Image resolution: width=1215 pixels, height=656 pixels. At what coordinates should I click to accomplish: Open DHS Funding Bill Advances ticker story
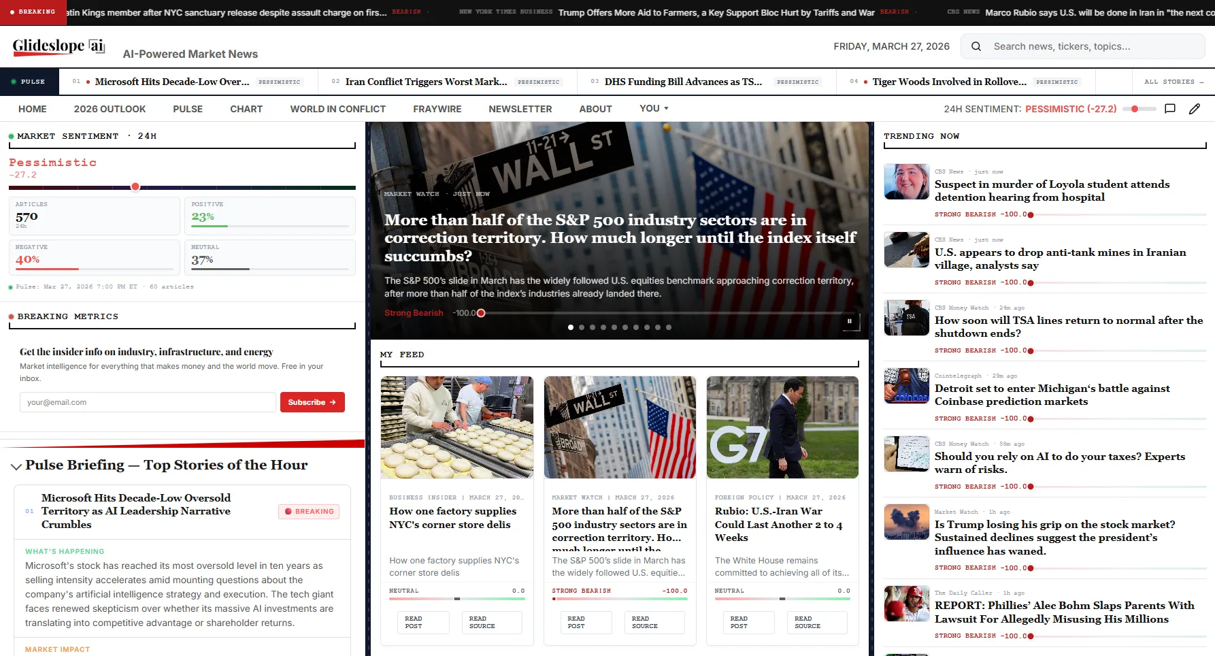coord(683,82)
